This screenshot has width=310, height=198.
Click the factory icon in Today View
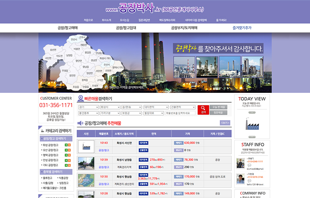coord(252,124)
